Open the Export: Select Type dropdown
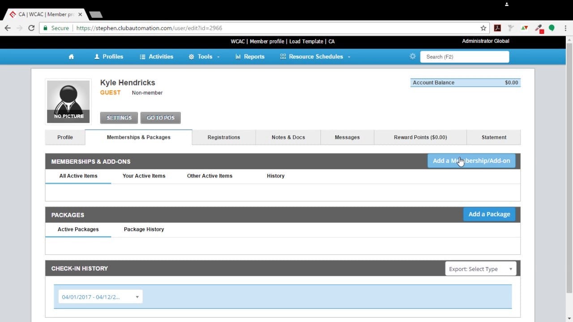 click(480, 268)
